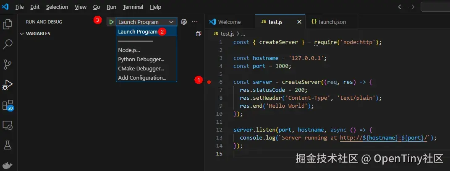Open the File menu
The height and width of the screenshot is (171, 450).
click(19, 7)
